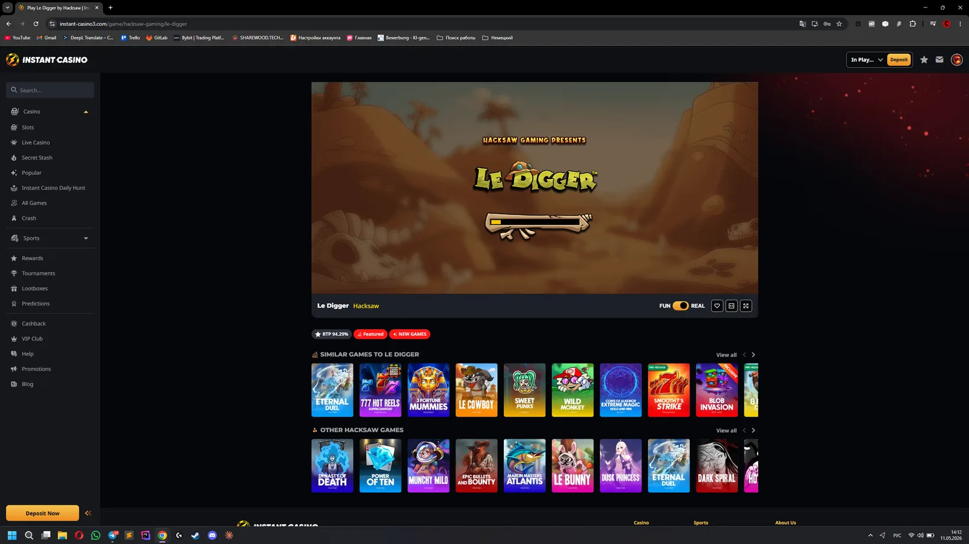
Task: Click the RTP 94.29% tag
Action: coord(331,334)
